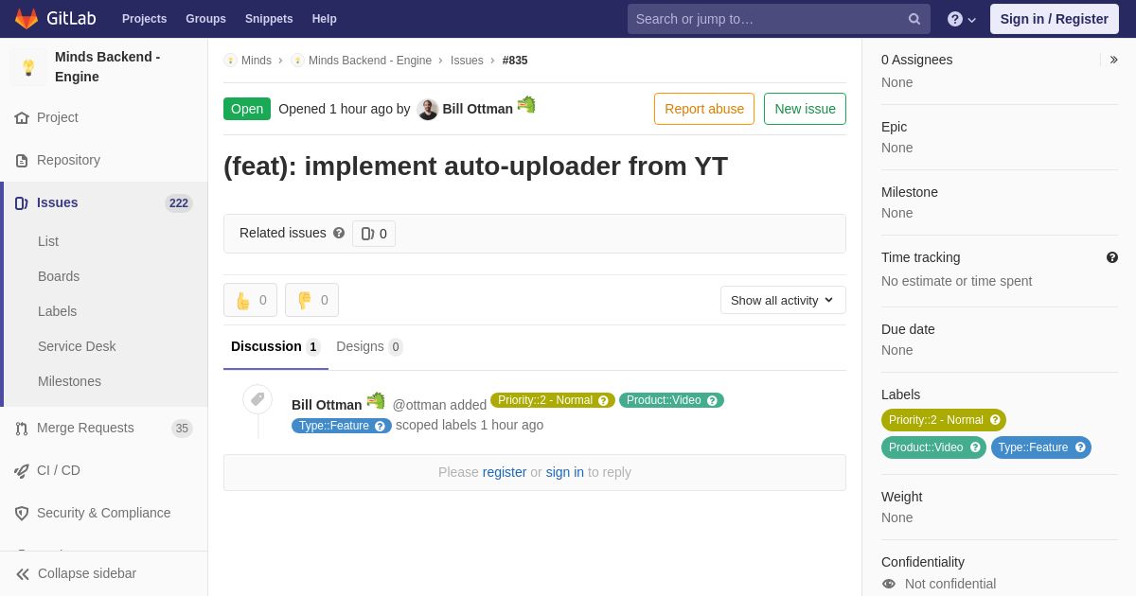1136x596 pixels.
Task: Switch to the Discussion tab
Action: tap(275, 346)
